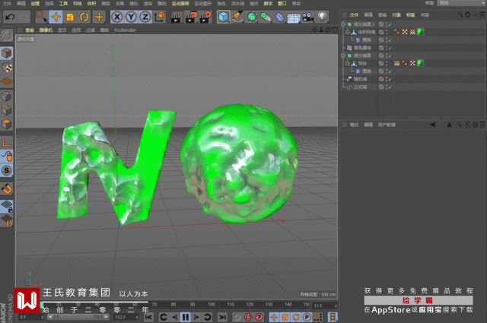The width and height of the screenshot is (487, 323).
Task: Open the Attribute Manager 用户数据 menu
Action: 387,125
